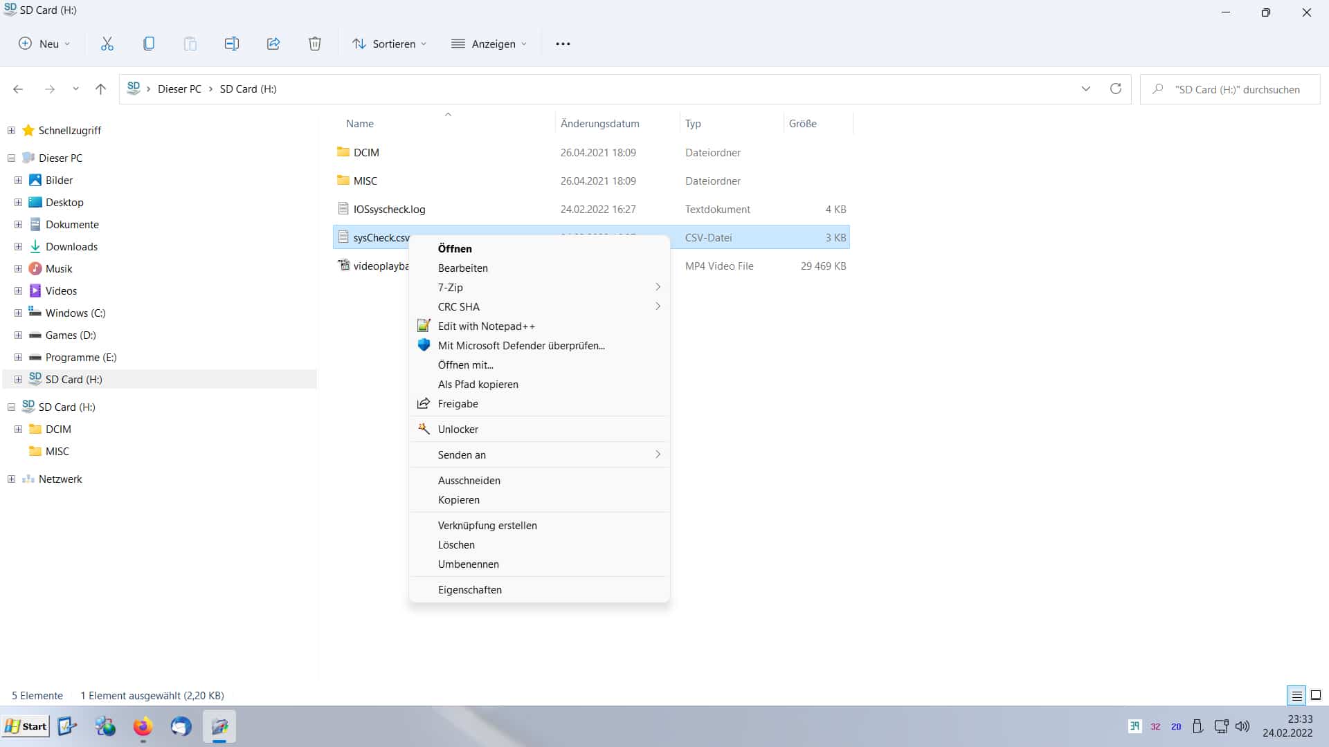
Task: Choose Verknüpfung erstellen
Action: click(x=539, y=525)
